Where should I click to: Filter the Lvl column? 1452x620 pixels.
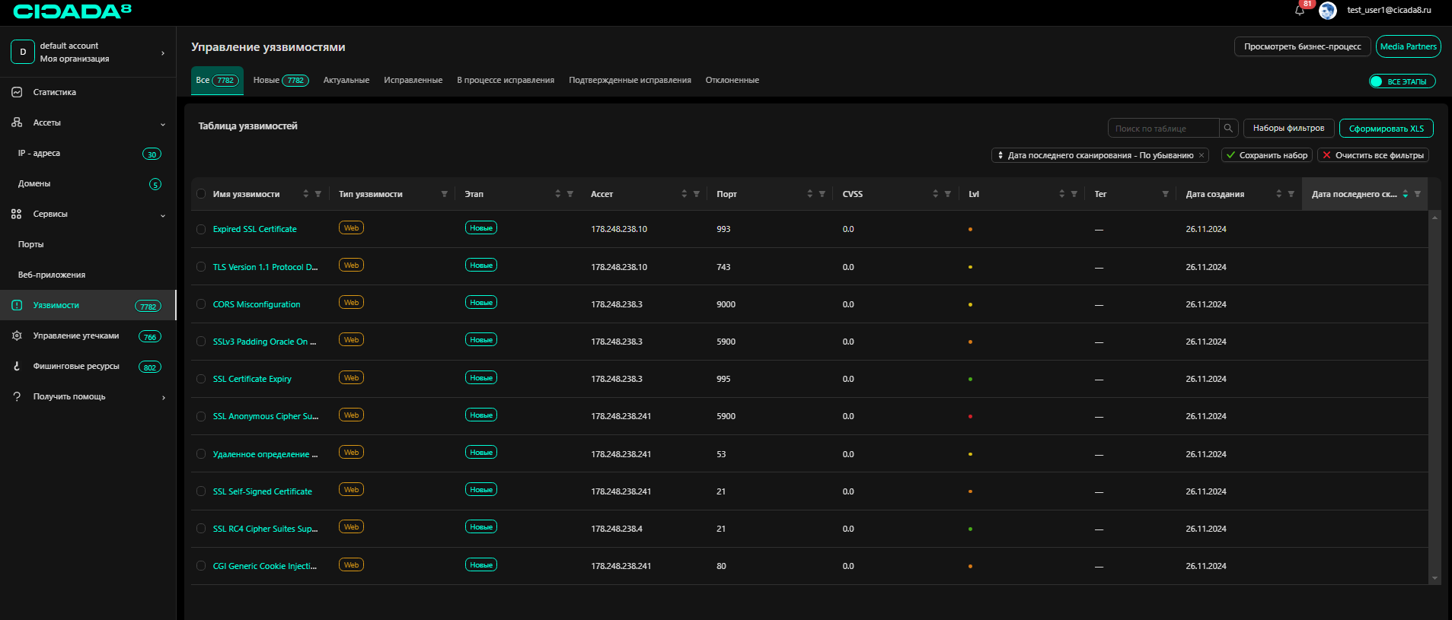pyautogui.click(x=1074, y=194)
